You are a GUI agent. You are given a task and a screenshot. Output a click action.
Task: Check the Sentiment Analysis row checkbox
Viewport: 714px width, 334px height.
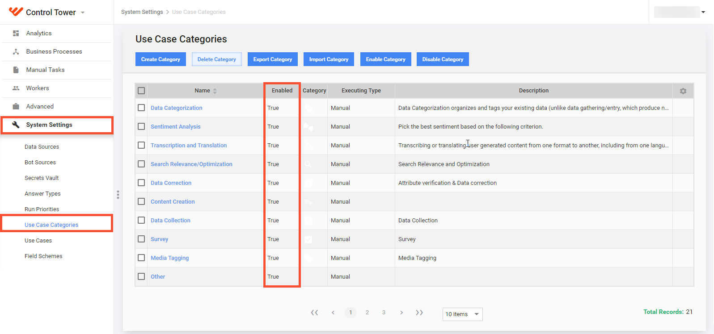[141, 126]
